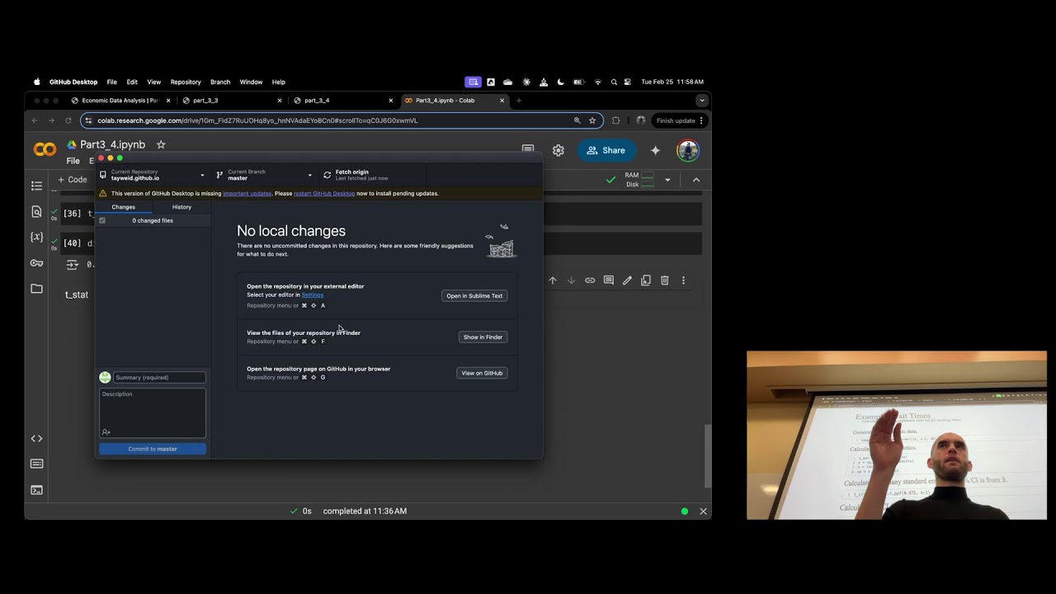Move Colab cell down with arrow icon
The height and width of the screenshot is (594, 1056).
(x=571, y=280)
